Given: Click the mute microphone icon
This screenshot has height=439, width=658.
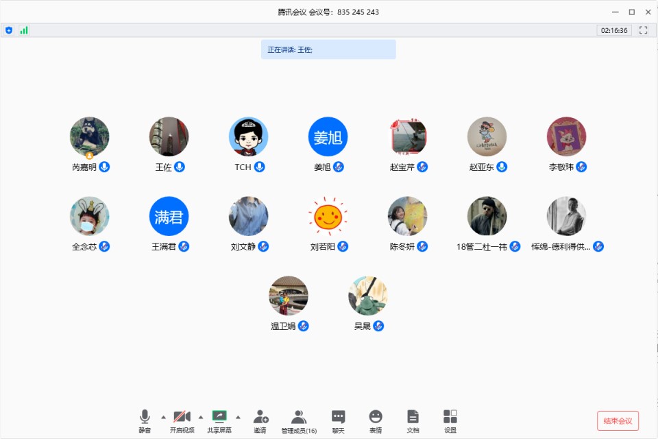Looking at the screenshot, I should [x=145, y=417].
